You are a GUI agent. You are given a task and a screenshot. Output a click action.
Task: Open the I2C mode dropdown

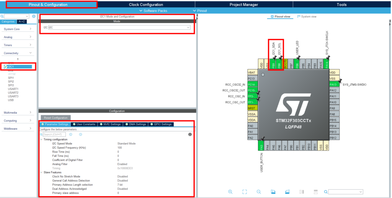[119, 28]
